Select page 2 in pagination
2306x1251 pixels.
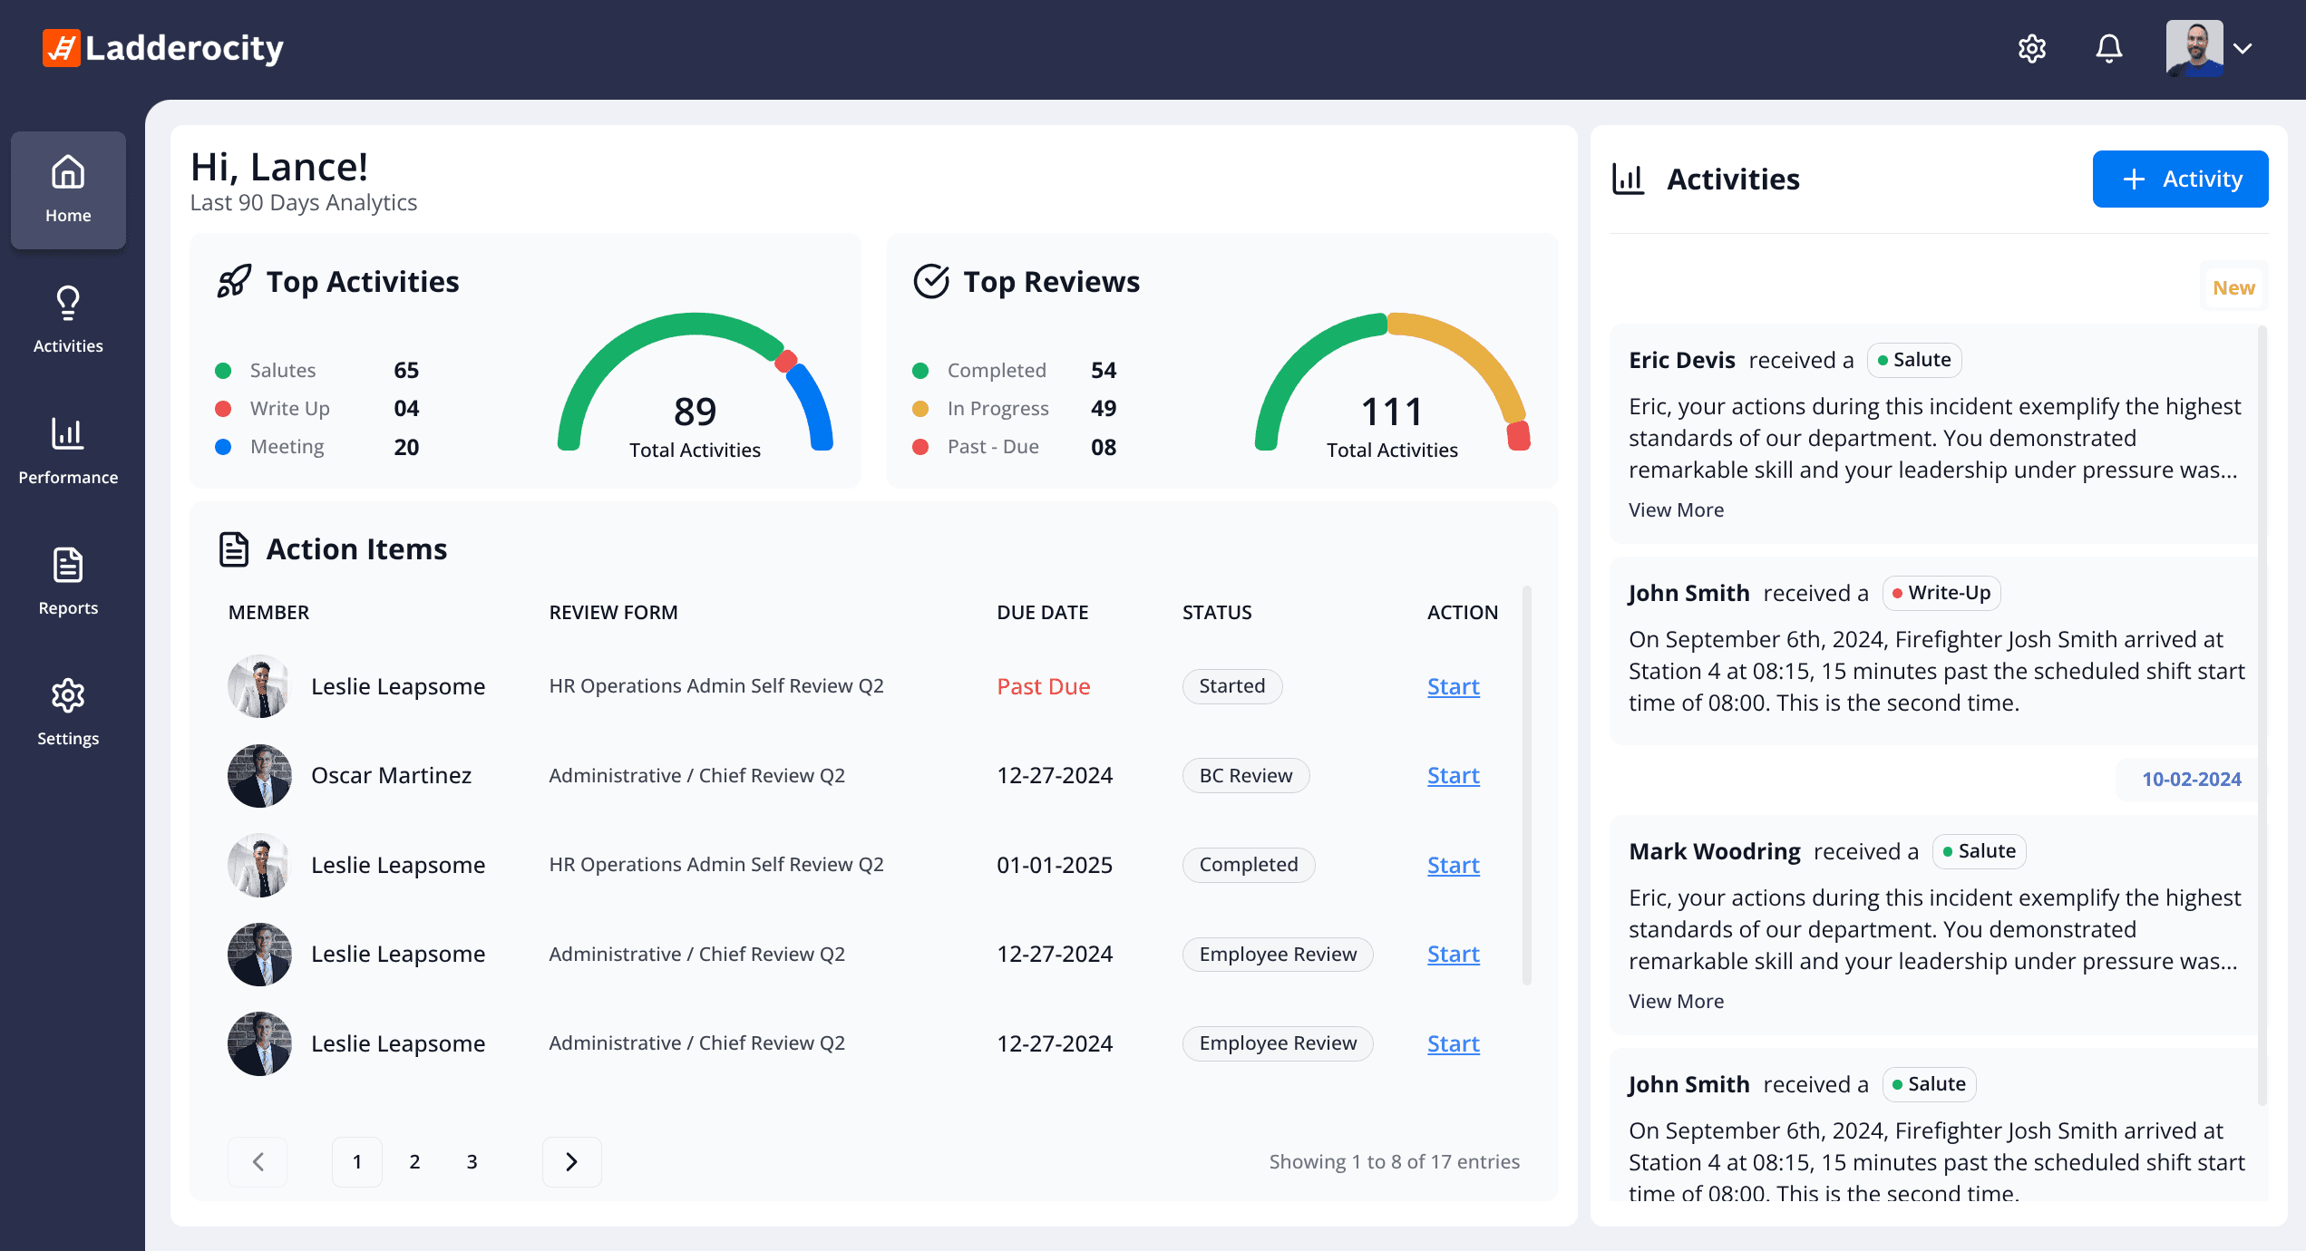point(414,1162)
